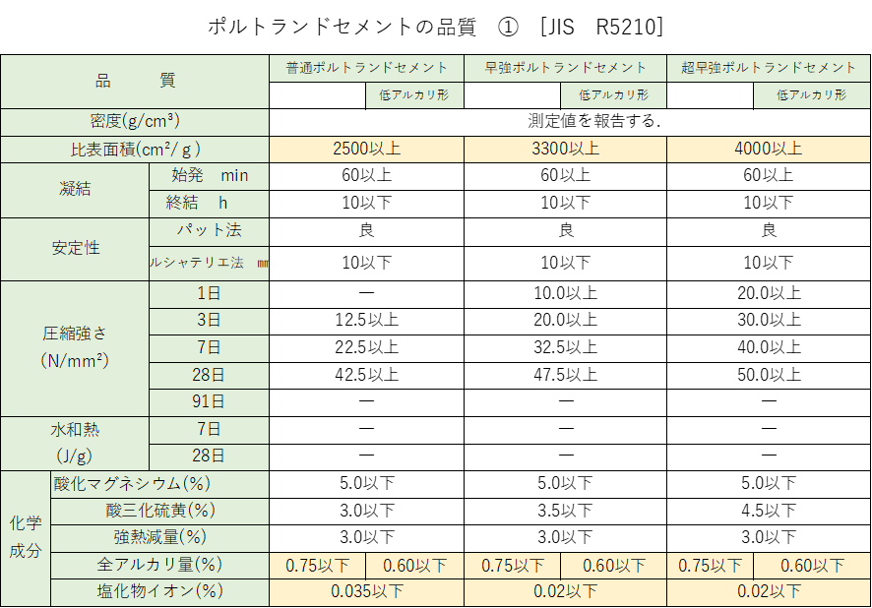Select the パット法 cell
872x608 pixels.
point(209,231)
